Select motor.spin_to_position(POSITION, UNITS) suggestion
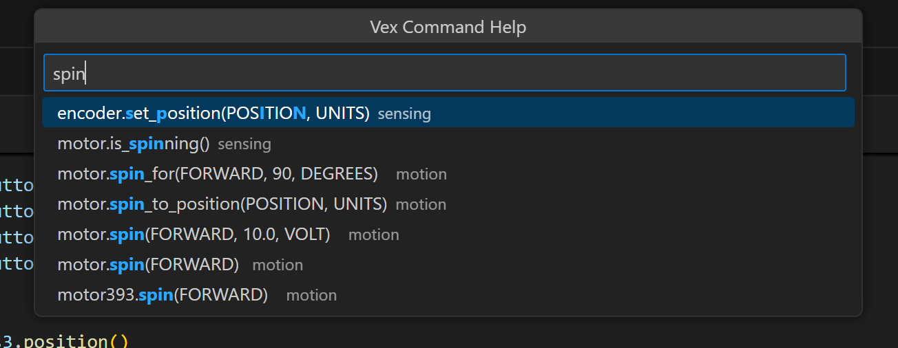 tap(222, 205)
